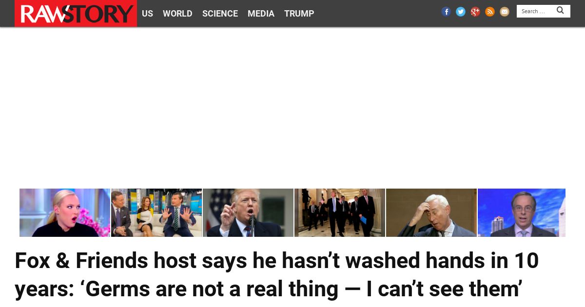Image resolution: width=585 pixels, height=307 pixels.
Task: Click the Fox & Friends host headline
Action: click(x=277, y=275)
